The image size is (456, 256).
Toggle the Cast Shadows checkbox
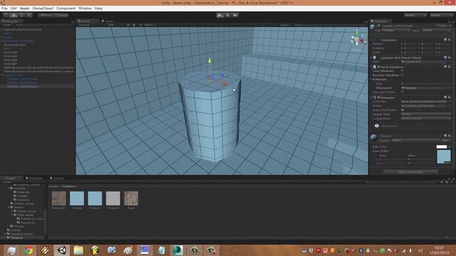point(403,71)
